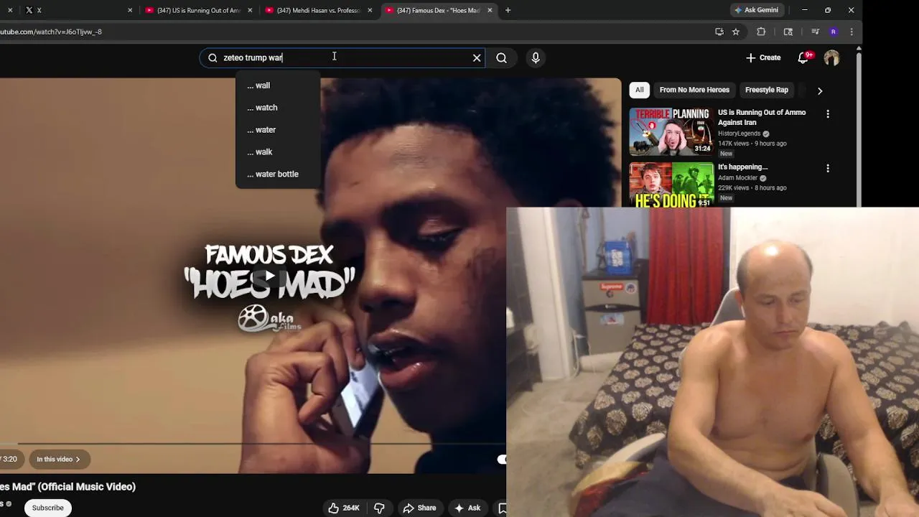
Task: Play the Hoes Mad video
Action: [269, 276]
